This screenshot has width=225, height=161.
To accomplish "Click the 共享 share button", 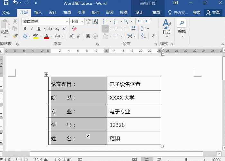I will (x=213, y=13).
